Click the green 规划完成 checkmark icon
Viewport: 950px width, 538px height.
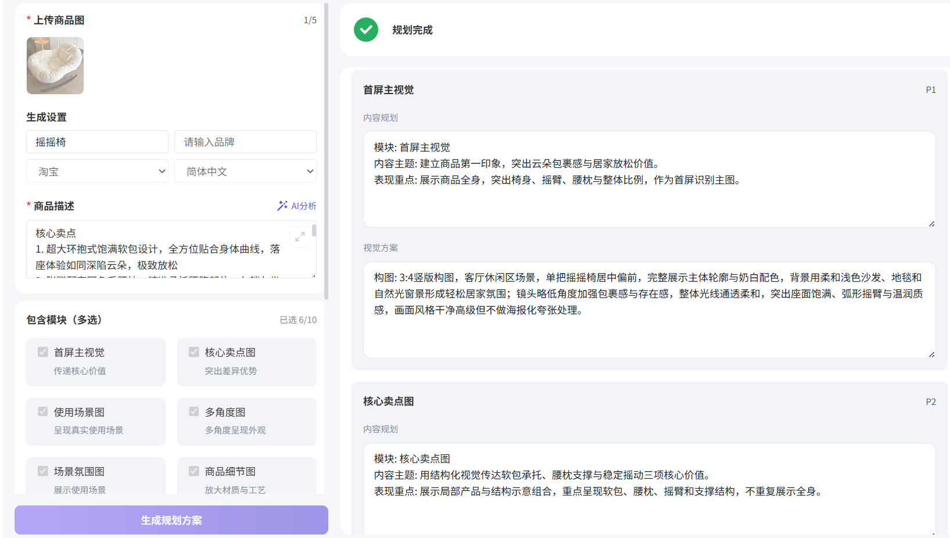[x=366, y=30]
